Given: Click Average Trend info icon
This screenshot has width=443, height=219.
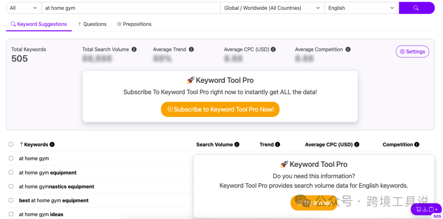Looking at the screenshot, I should [191, 50].
